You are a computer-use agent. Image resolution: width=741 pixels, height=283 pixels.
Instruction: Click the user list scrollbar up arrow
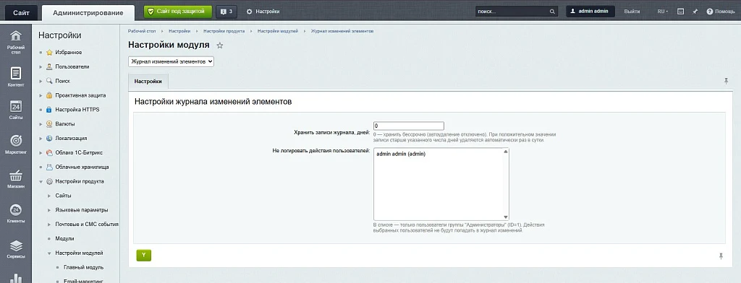506,152
